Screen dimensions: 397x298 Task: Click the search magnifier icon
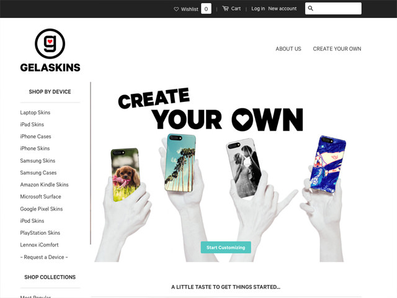(x=310, y=8)
